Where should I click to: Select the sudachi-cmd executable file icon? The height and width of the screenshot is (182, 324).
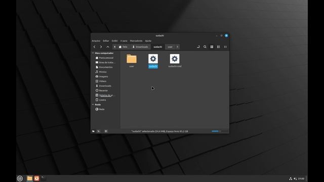tap(175, 59)
